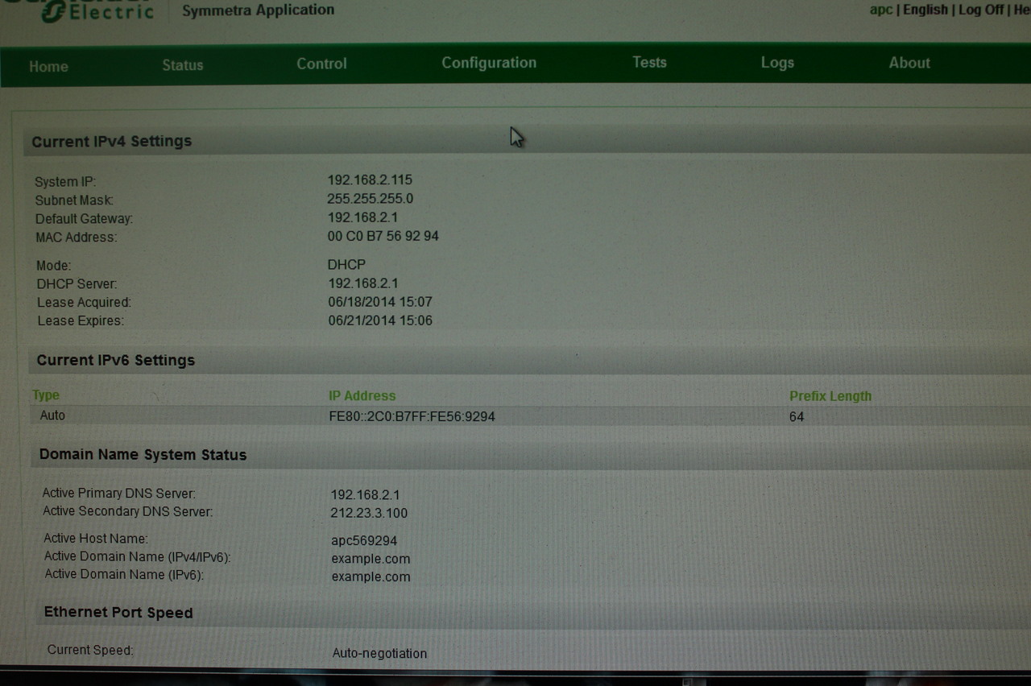Click the English language link
Viewport: 1031px width, 686px height.
tap(925, 10)
